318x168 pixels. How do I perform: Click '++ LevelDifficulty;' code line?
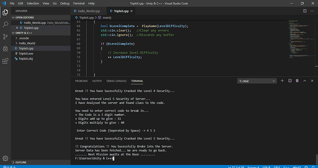pos(125,57)
